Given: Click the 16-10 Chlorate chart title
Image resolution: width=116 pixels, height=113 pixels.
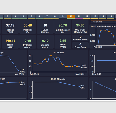Looking at the screenshot, I should (x=58, y=79).
